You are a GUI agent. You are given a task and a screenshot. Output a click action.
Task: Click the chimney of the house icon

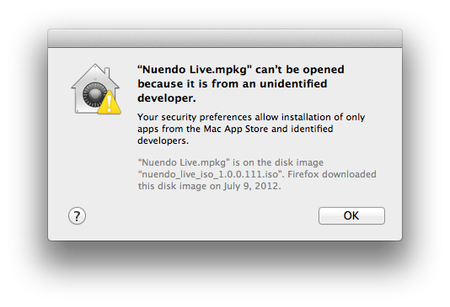coord(107,72)
